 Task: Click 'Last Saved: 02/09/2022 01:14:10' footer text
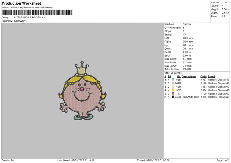[76, 160]
